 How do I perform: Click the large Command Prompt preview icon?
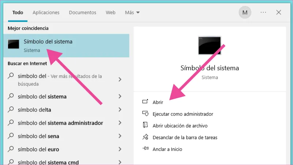click(209, 45)
